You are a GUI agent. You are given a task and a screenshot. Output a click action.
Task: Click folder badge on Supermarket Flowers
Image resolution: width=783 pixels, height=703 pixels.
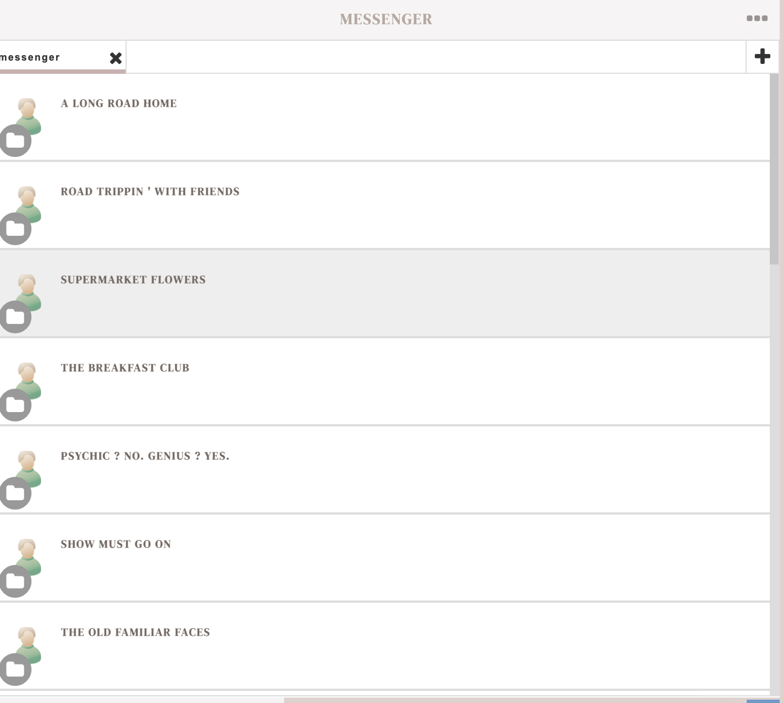[x=15, y=317]
